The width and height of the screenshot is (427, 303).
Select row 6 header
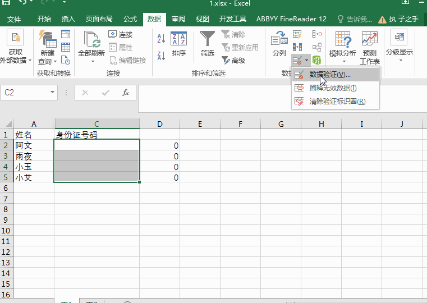tap(6, 188)
